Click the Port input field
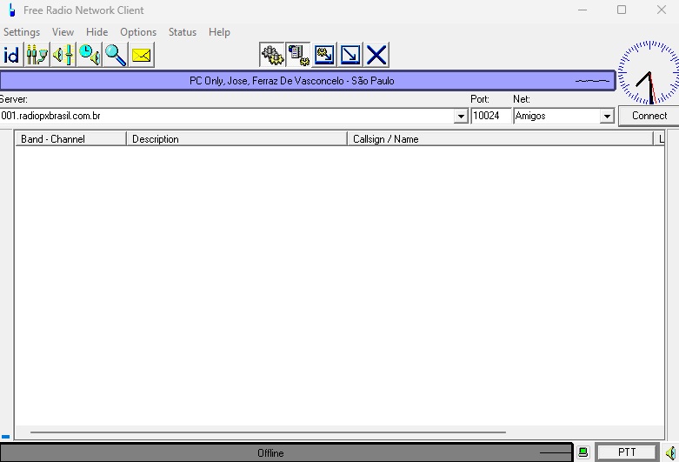The image size is (679, 462). point(490,116)
